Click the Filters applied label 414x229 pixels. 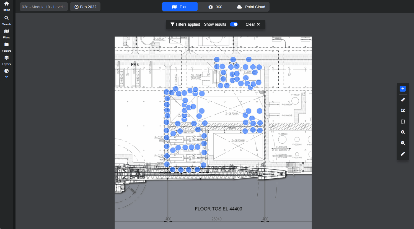tap(188, 24)
